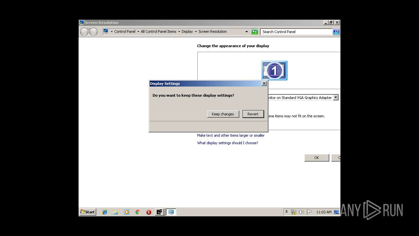This screenshot has height=236, width=419.
Task: Click Screen Resolution title bar icon
Action: pos(82,22)
